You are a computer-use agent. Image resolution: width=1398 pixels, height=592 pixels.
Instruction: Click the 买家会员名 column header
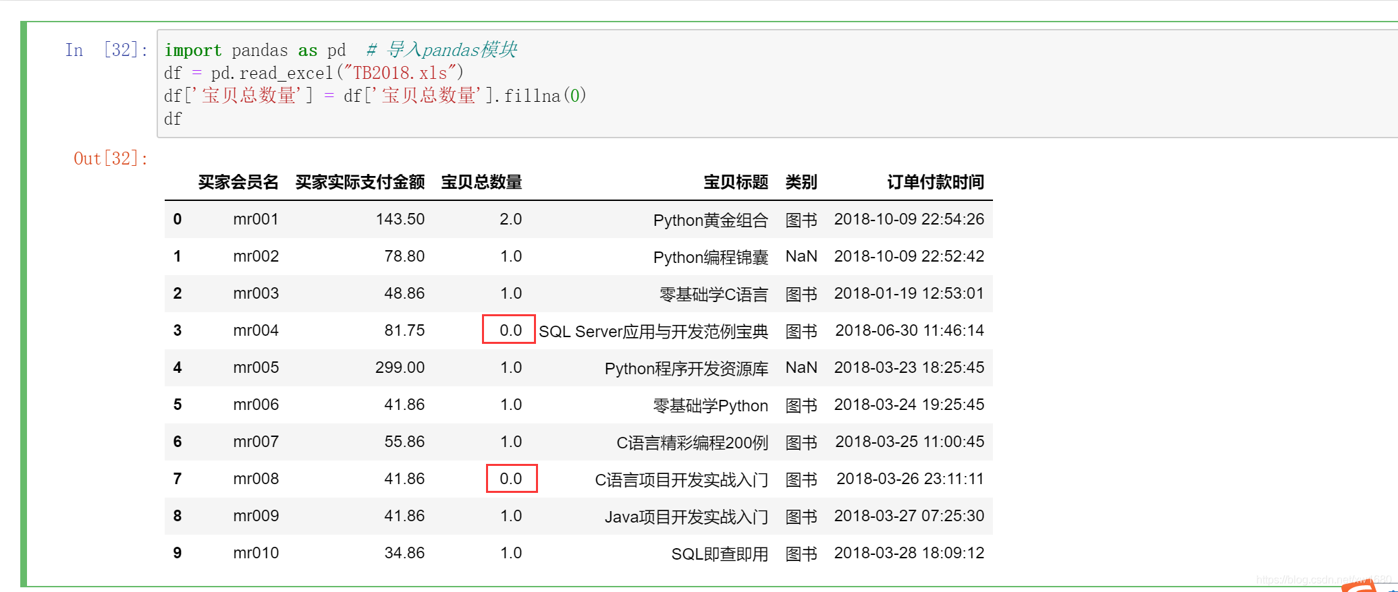pyautogui.click(x=238, y=182)
